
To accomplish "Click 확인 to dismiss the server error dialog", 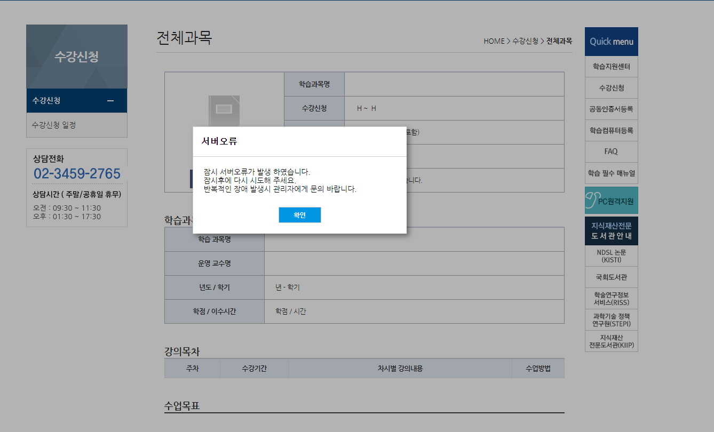I will tap(299, 215).
